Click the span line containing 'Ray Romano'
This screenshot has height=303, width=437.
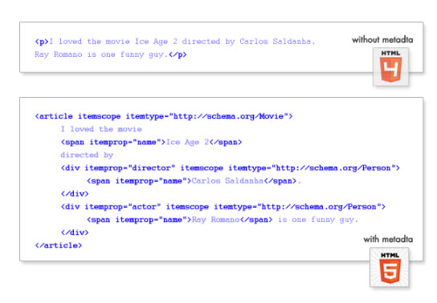(223, 220)
